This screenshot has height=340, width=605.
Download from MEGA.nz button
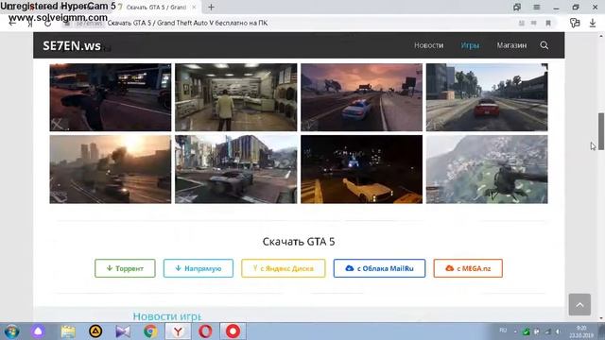coord(468,268)
